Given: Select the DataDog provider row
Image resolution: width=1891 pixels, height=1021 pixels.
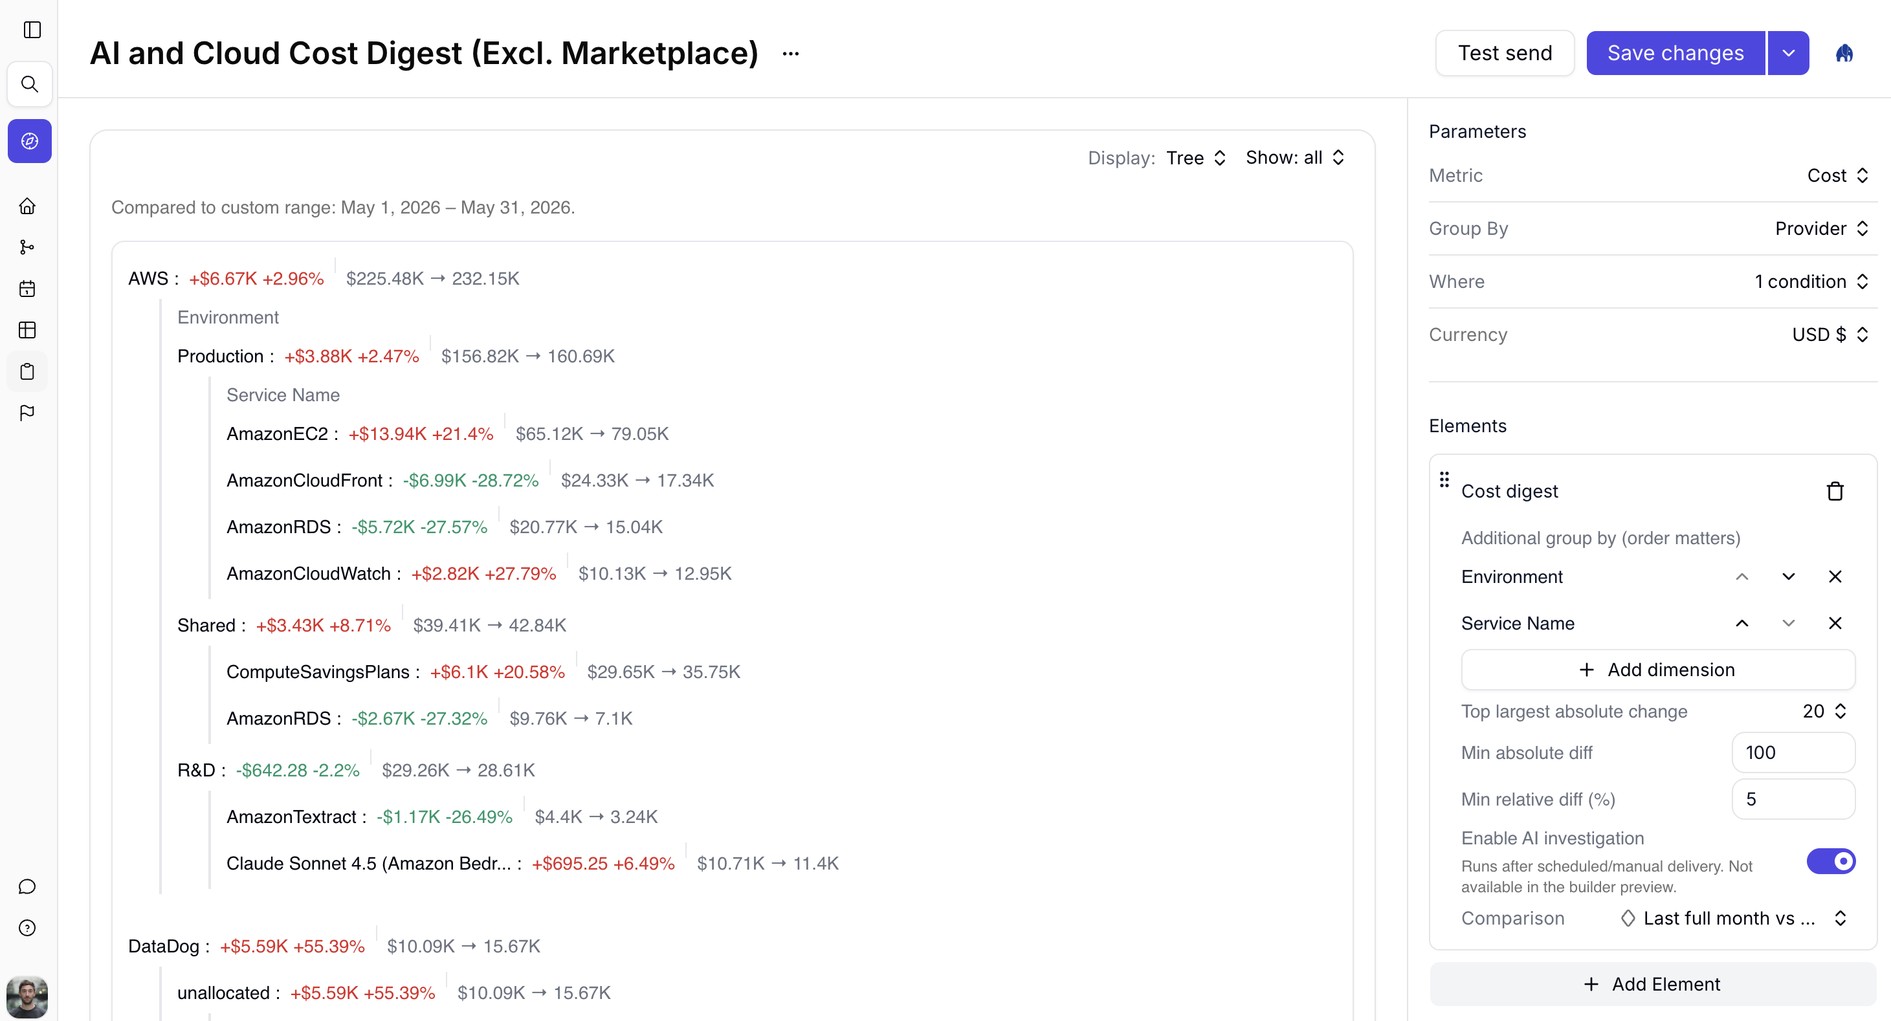Looking at the screenshot, I should coord(334,947).
